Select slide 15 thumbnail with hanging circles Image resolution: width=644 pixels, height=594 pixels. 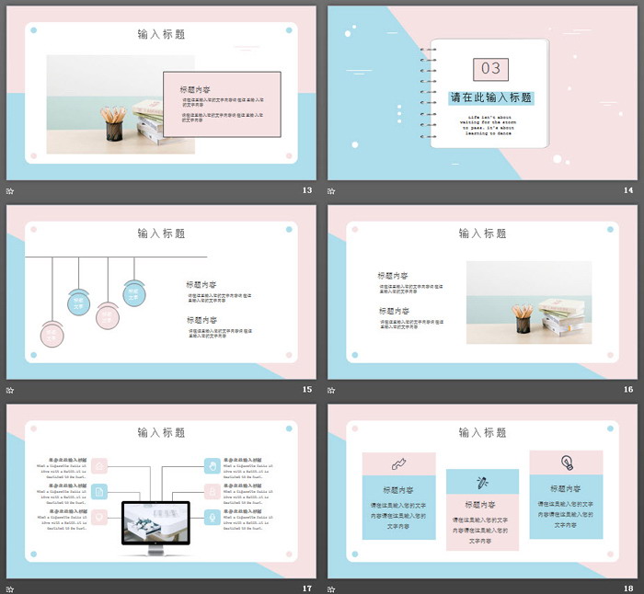pyautogui.click(x=161, y=291)
